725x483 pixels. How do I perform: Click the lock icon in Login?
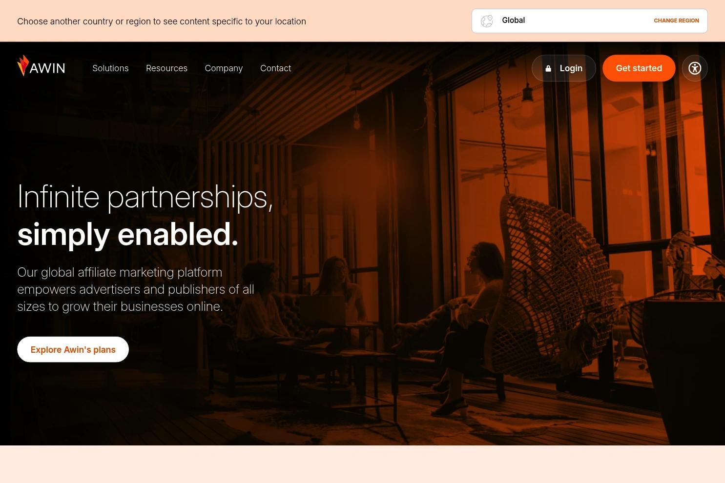click(x=548, y=69)
